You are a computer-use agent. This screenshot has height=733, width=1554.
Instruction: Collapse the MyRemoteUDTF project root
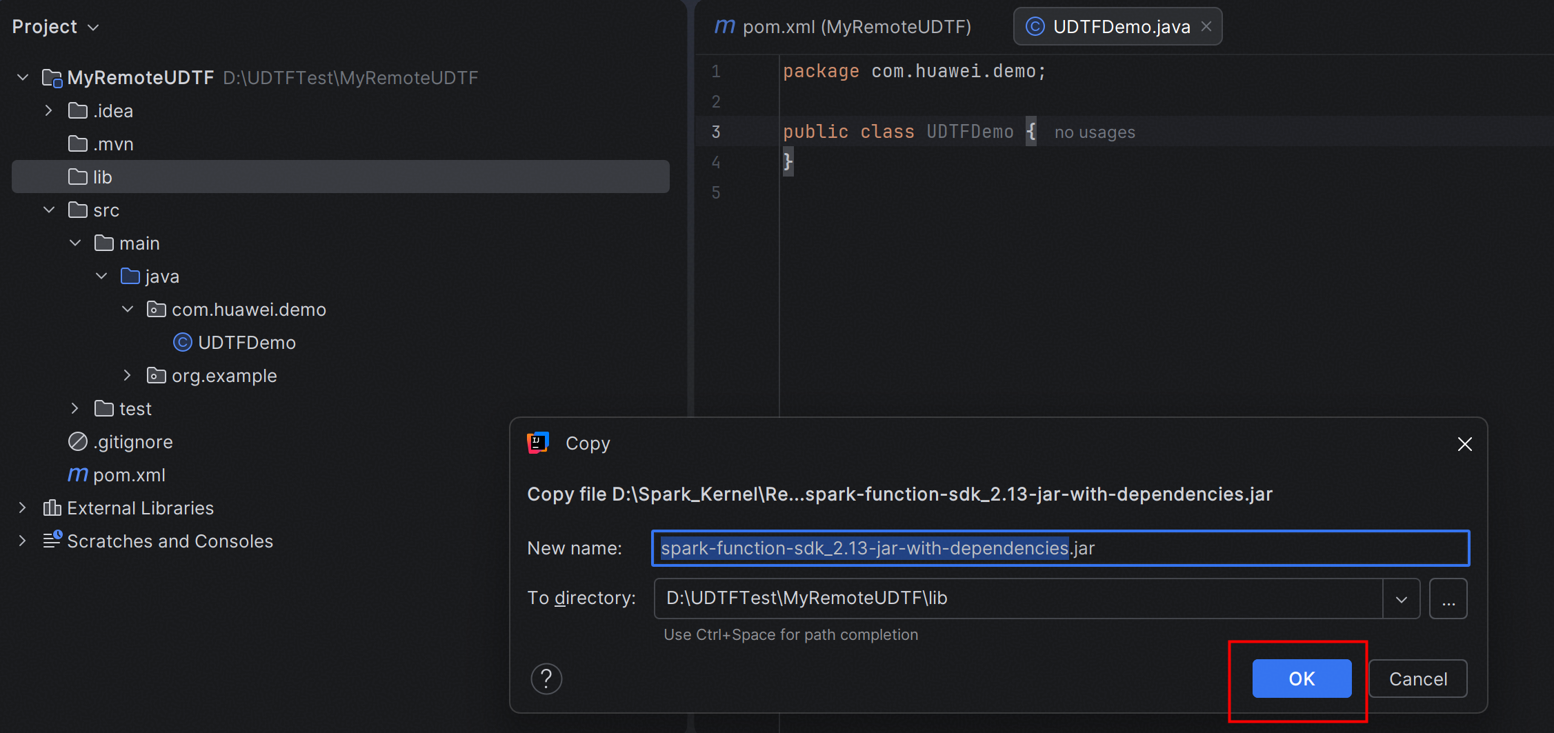(23, 77)
